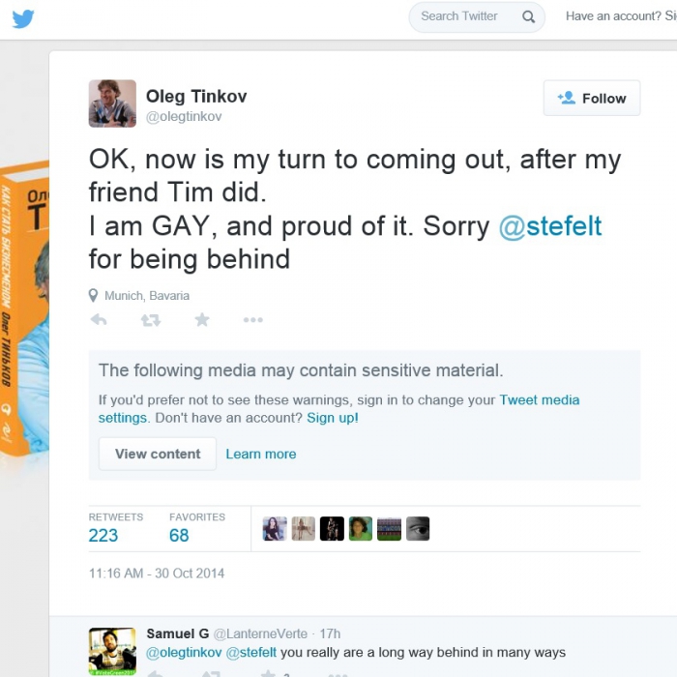Open the @stefelt mention in main tweet
Viewport: 677px width, 677px height.
tap(550, 227)
